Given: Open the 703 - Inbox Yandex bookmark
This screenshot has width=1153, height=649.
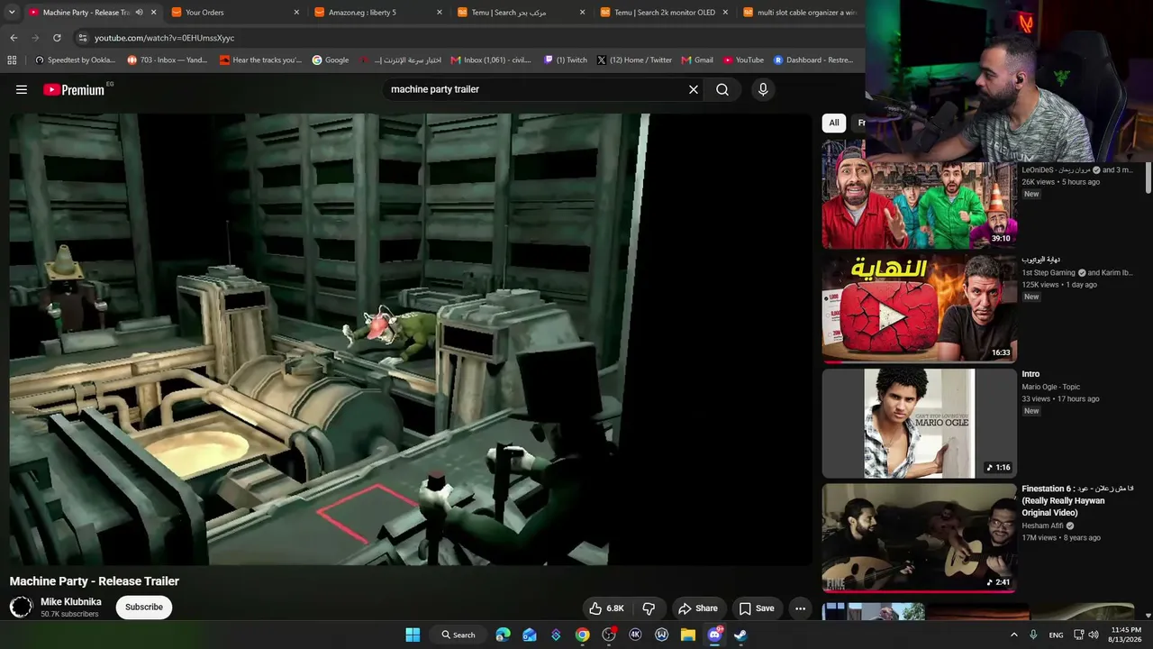Looking at the screenshot, I should pos(168,60).
